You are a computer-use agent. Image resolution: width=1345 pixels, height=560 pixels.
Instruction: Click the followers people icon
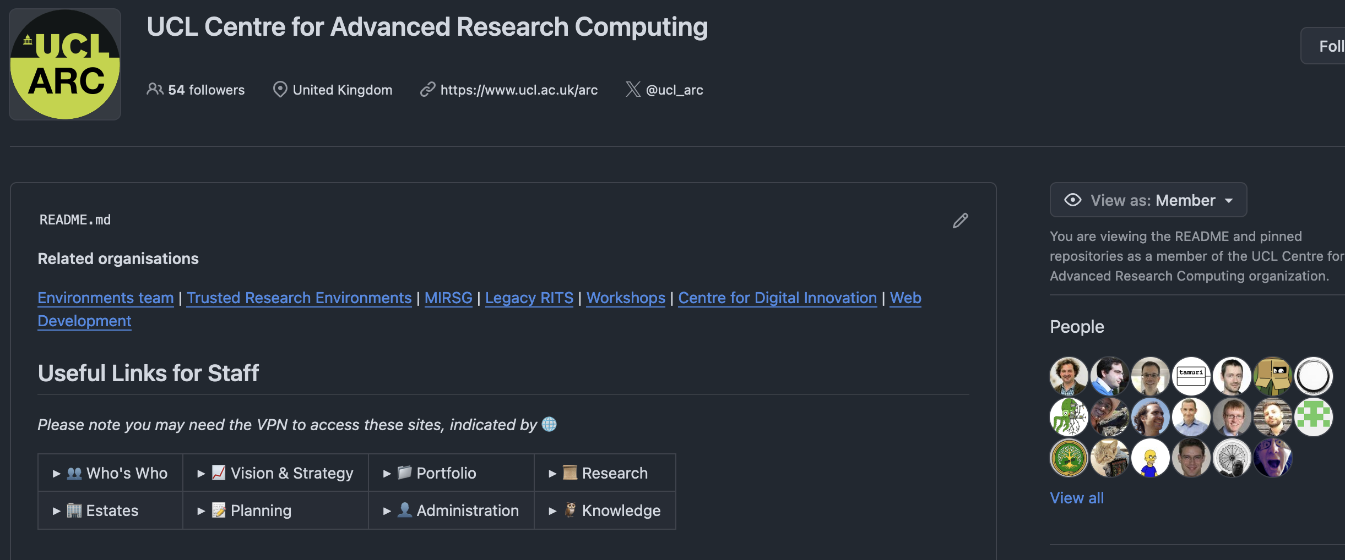coord(155,89)
